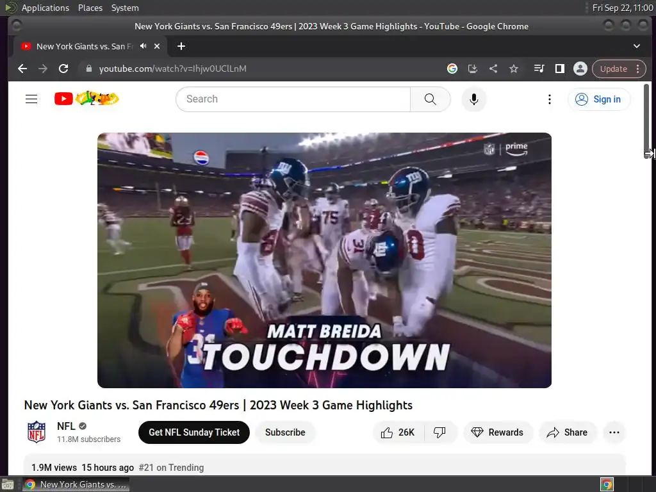
Task: Open the Chrome profile avatar
Action: (x=580, y=69)
